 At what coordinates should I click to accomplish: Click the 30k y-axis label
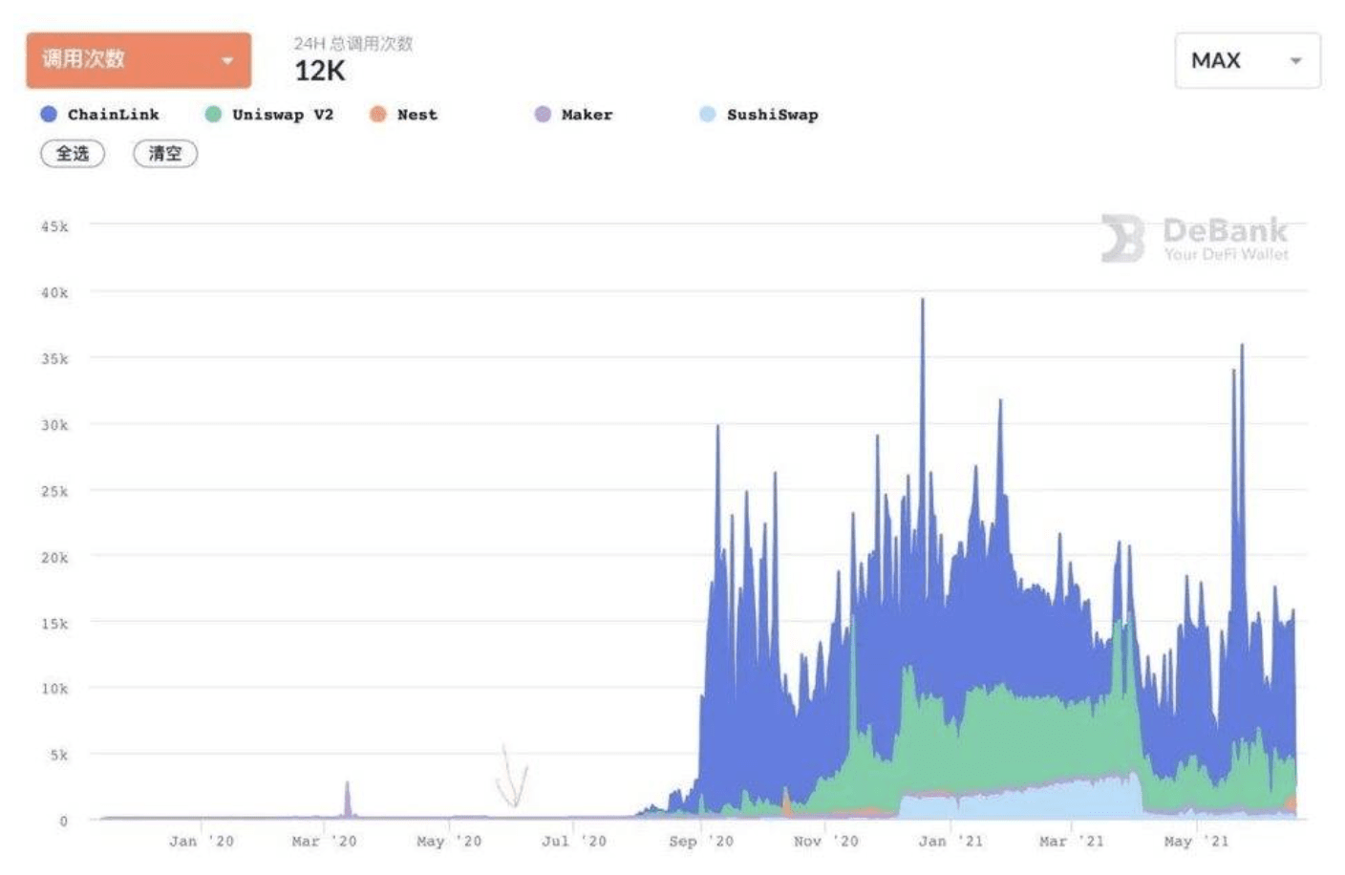tap(54, 425)
